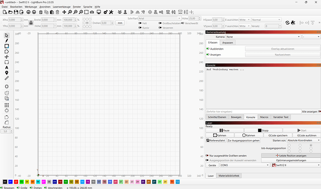Open the Kamera selection dropdown
Screen dimensions: 321x189
click(263, 36)
